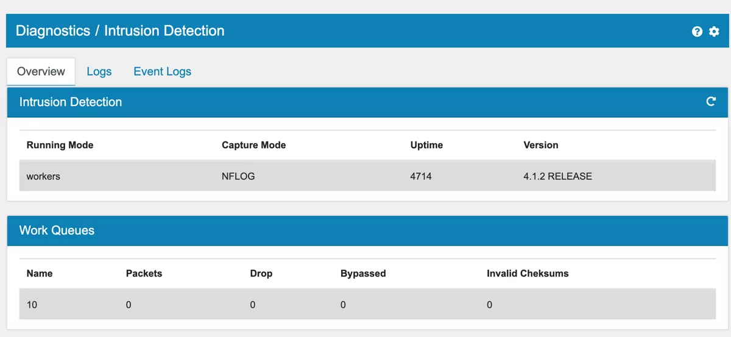
Task: Click the Uptime column header
Action: 426,145
